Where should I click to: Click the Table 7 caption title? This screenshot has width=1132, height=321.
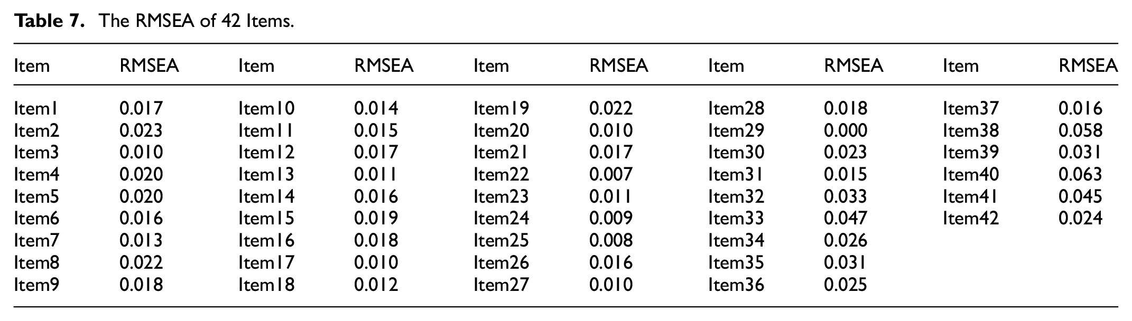154,21
